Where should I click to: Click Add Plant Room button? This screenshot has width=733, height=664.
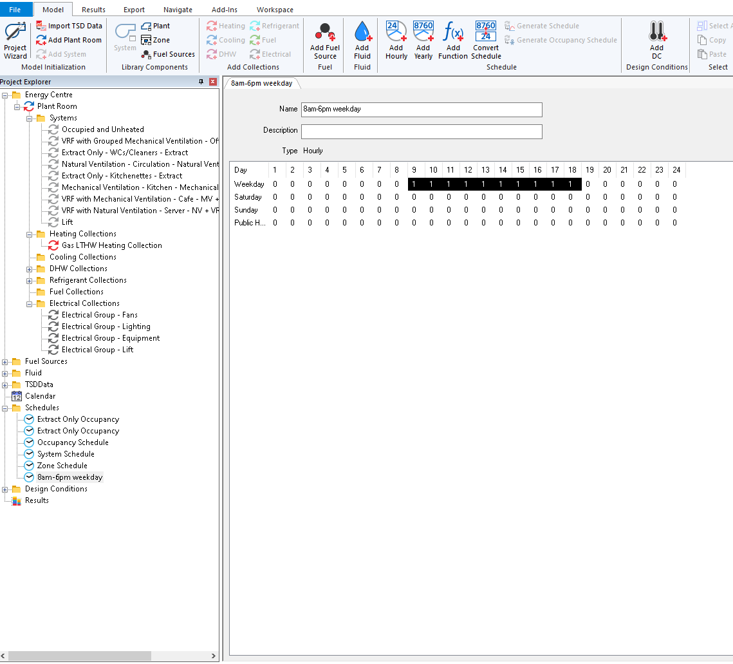pos(69,40)
